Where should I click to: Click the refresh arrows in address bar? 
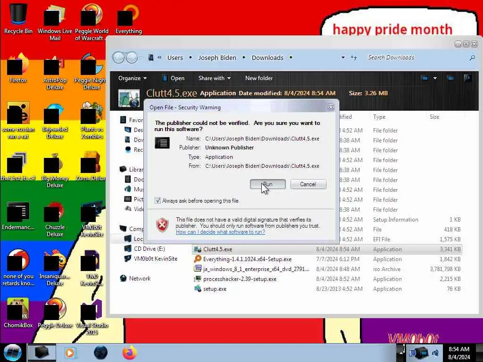[354, 58]
